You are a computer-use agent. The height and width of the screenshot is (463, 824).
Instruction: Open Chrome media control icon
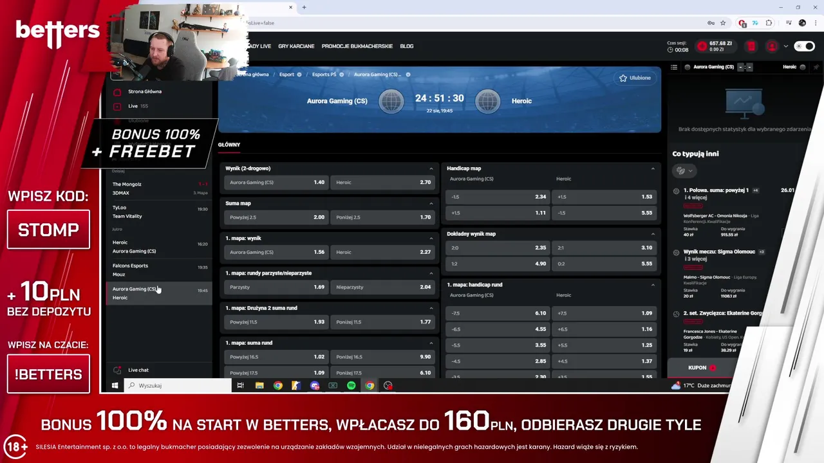click(789, 23)
